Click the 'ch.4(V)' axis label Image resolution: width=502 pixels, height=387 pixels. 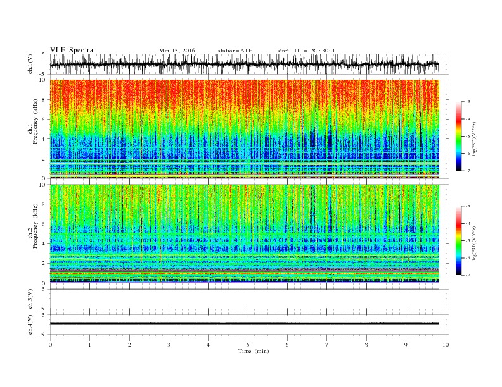[30, 324]
